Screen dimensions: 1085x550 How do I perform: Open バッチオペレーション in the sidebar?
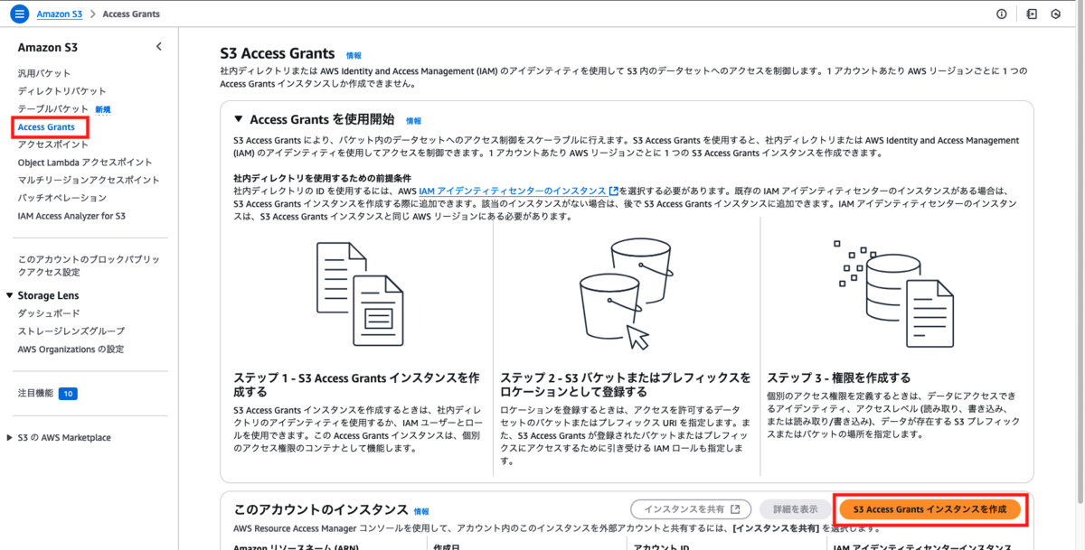coord(62,198)
